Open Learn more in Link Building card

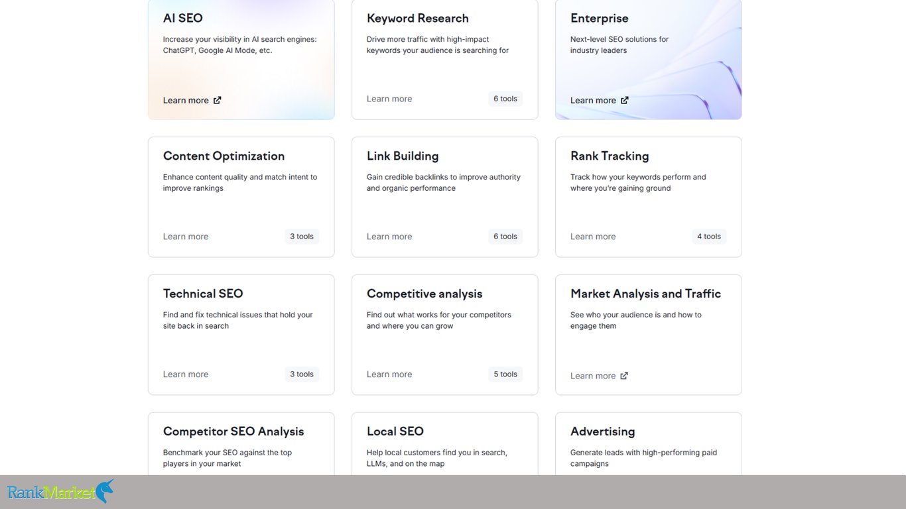(389, 237)
